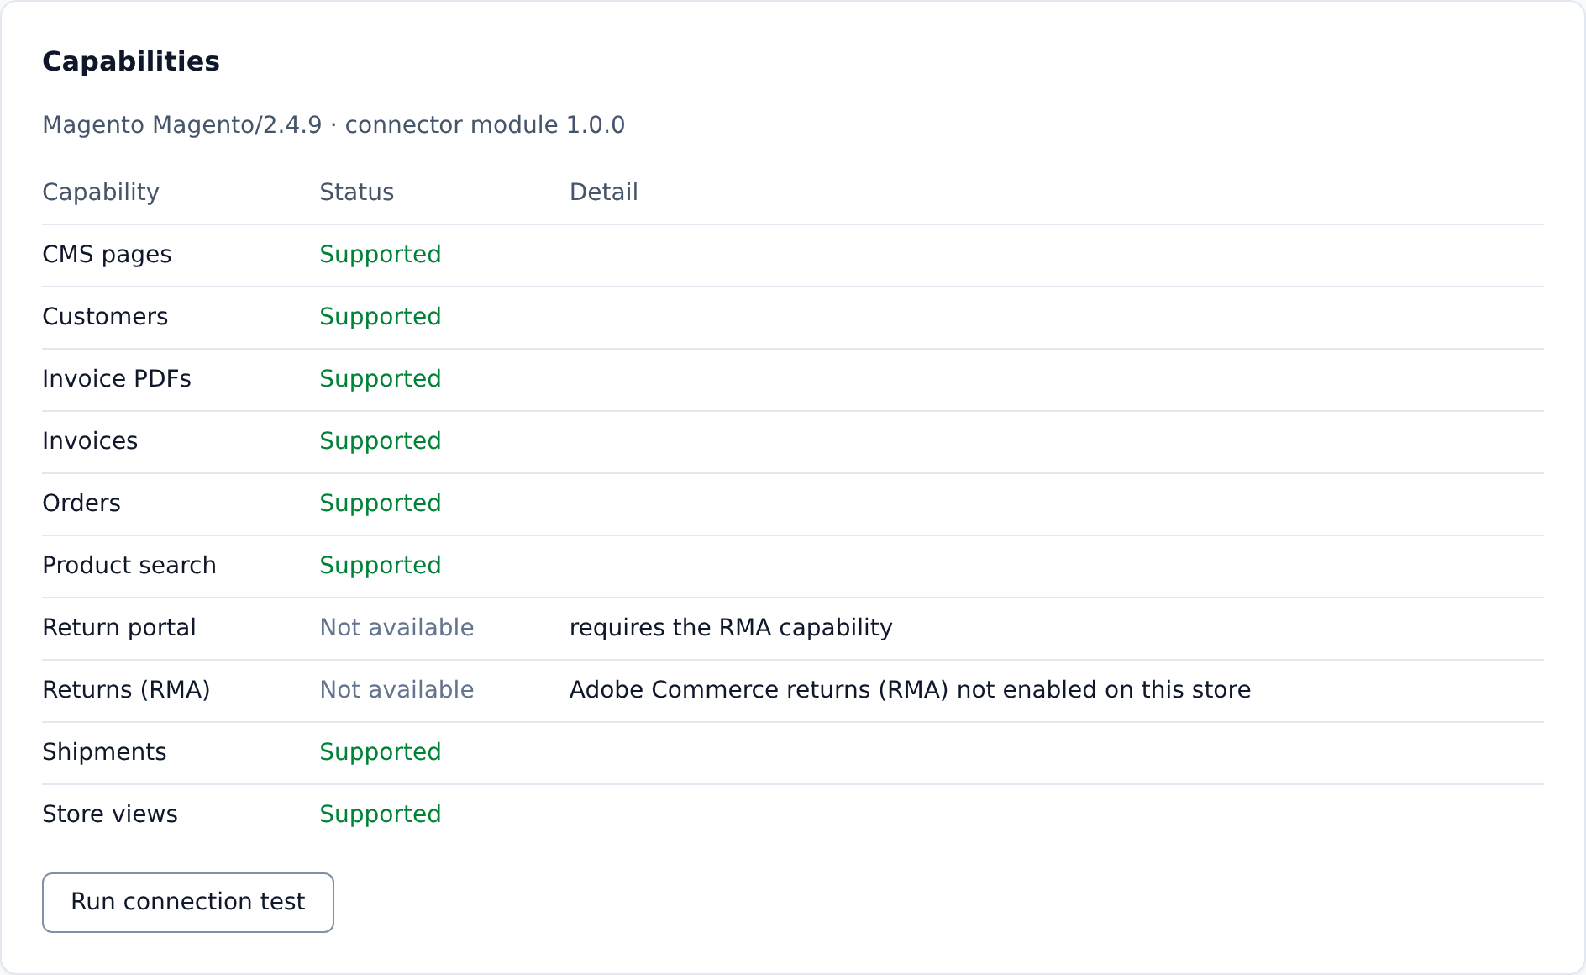Image resolution: width=1586 pixels, height=975 pixels.
Task: Select the CMS pages row label
Action: 108,255
